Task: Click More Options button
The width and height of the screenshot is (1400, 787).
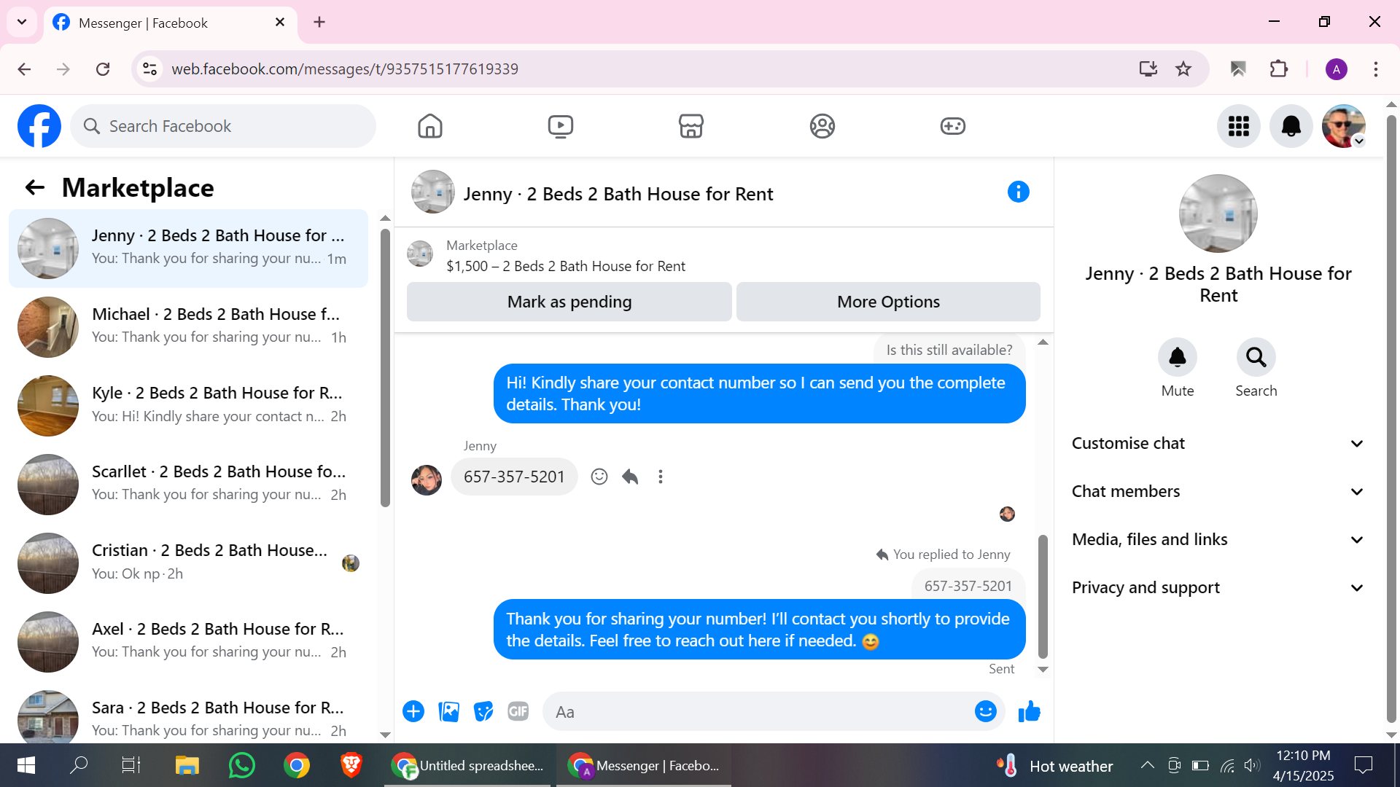Action: tap(887, 302)
